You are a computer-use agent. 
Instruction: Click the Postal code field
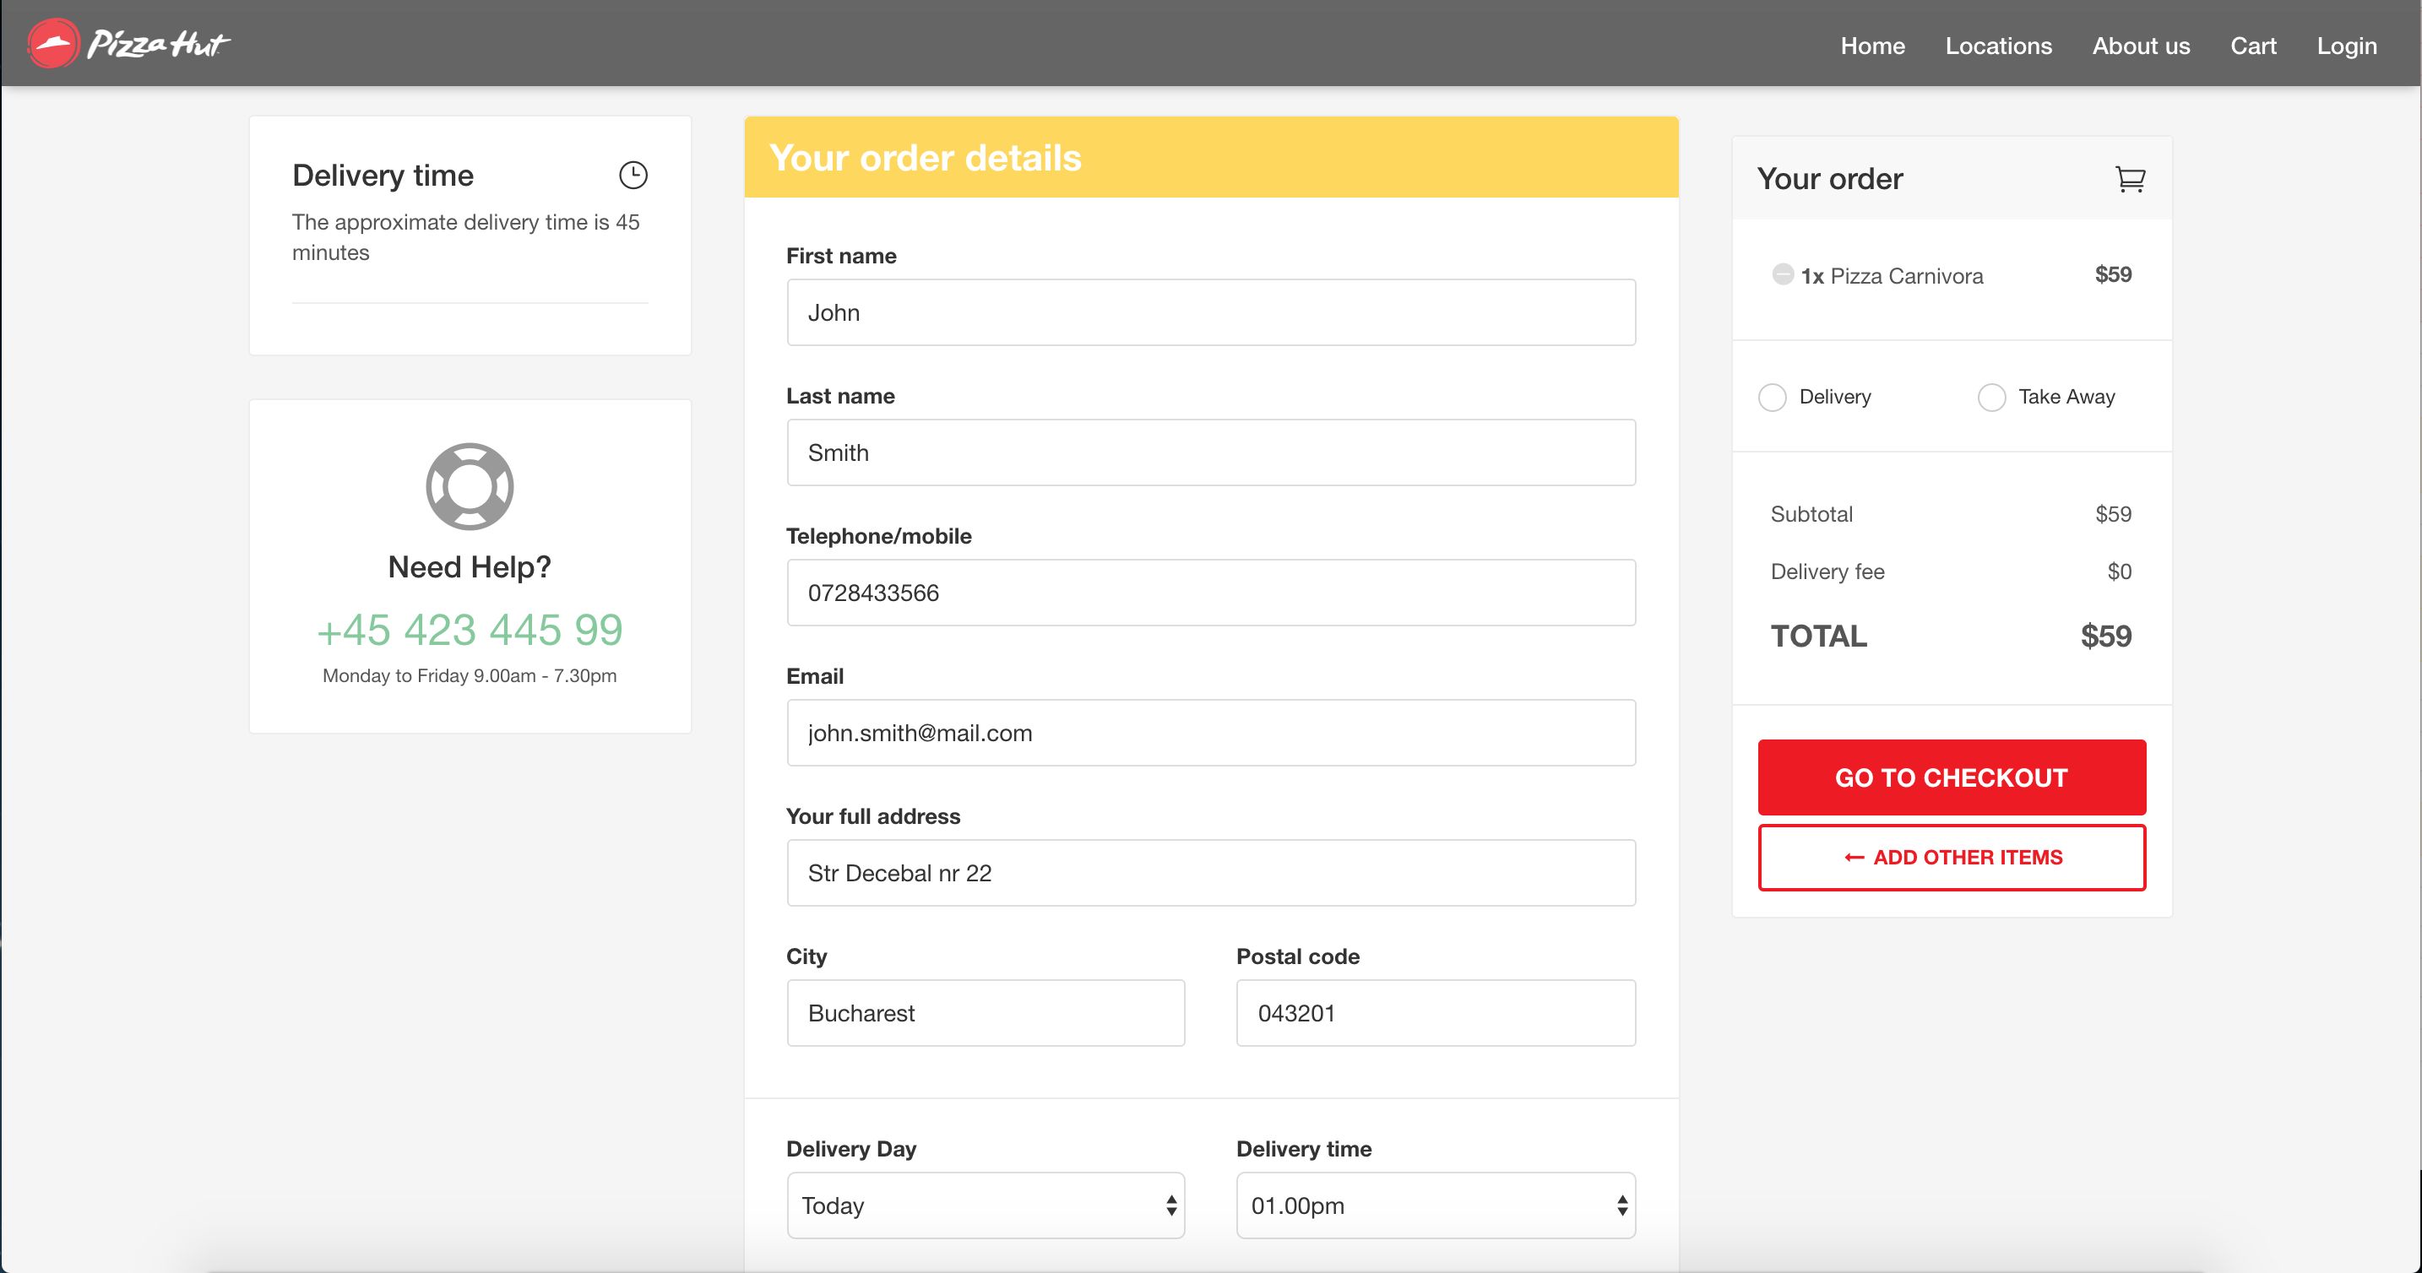pos(1435,1012)
